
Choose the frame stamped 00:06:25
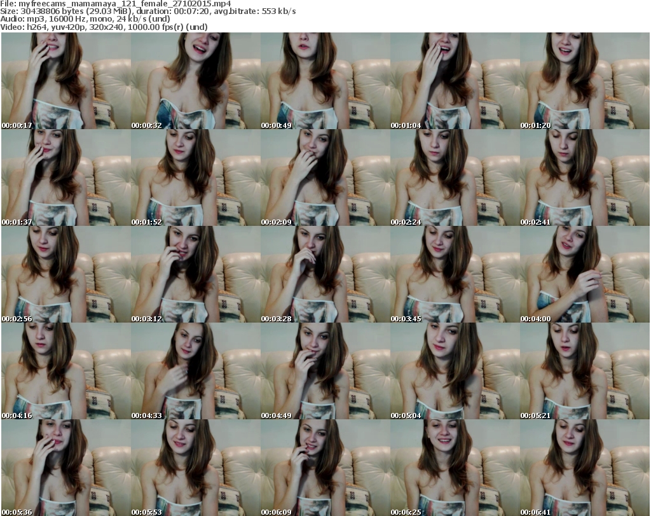pos(455,468)
